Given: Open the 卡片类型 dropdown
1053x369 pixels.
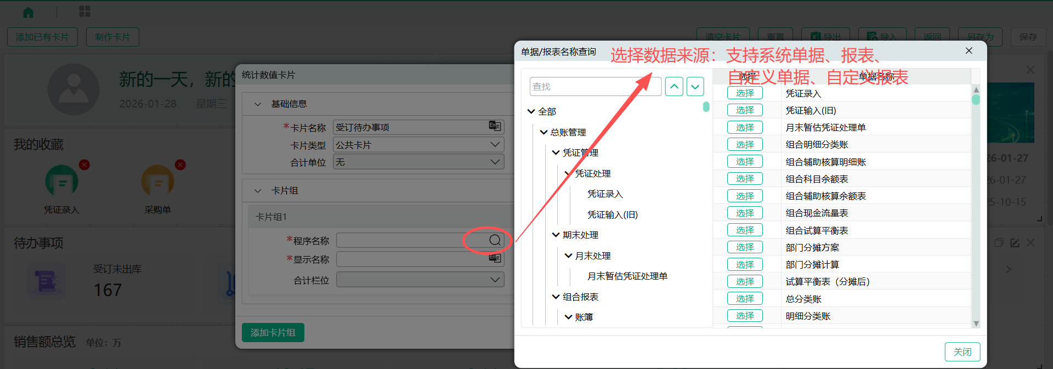Looking at the screenshot, I should click(x=495, y=145).
